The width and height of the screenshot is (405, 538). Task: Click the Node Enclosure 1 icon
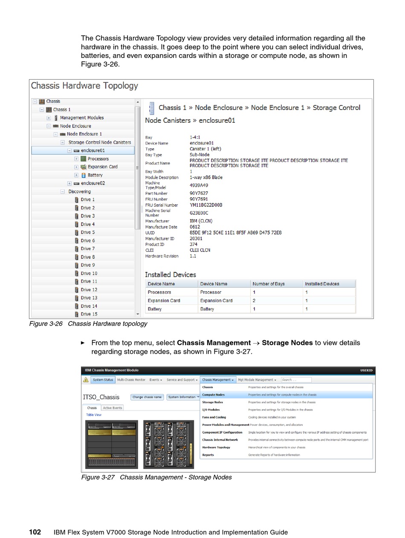tap(62, 134)
